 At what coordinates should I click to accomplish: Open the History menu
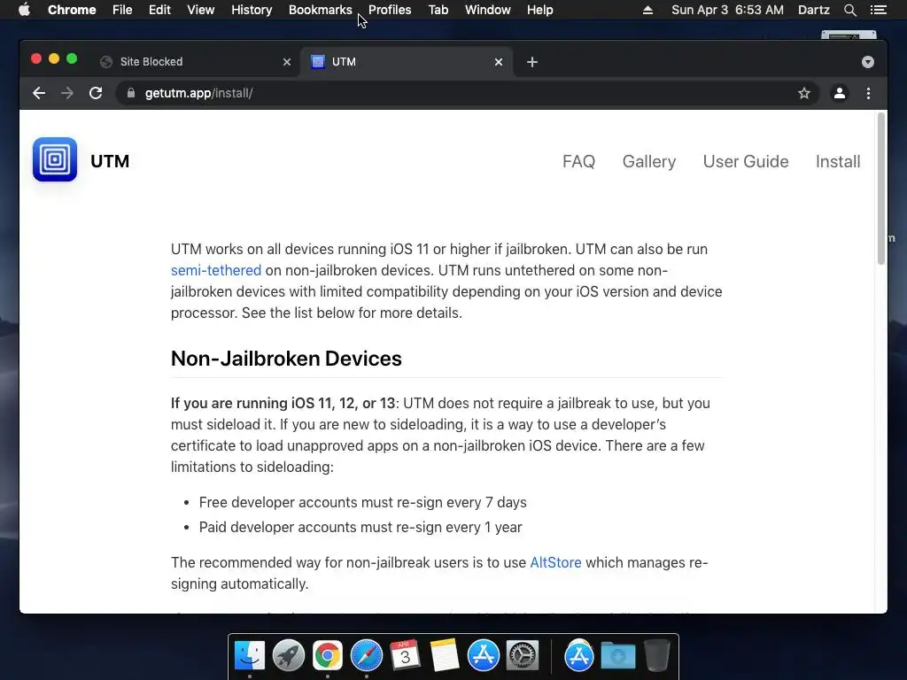[x=252, y=10]
